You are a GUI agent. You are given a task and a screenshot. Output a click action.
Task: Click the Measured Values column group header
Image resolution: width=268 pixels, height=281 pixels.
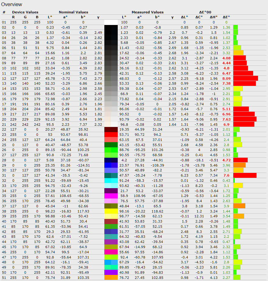(148, 12)
